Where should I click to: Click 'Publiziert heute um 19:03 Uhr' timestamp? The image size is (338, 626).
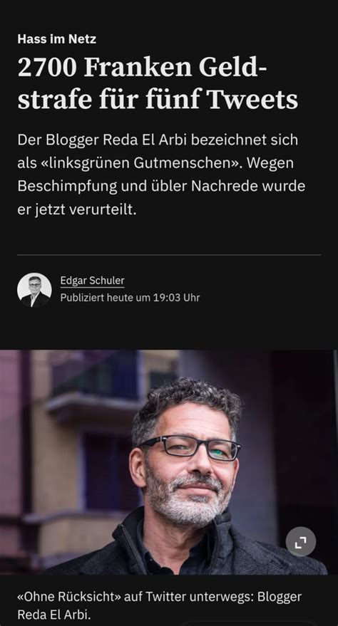[130, 298]
